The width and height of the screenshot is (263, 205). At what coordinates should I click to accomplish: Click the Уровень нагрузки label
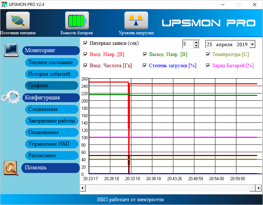click(136, 33)
